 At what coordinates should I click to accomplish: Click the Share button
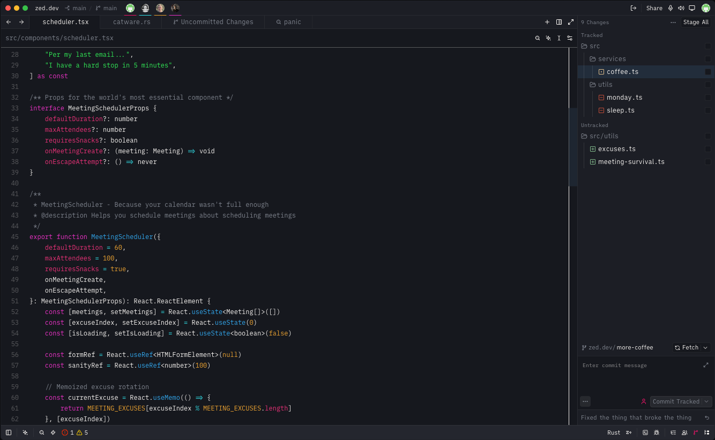coord(654,8)
